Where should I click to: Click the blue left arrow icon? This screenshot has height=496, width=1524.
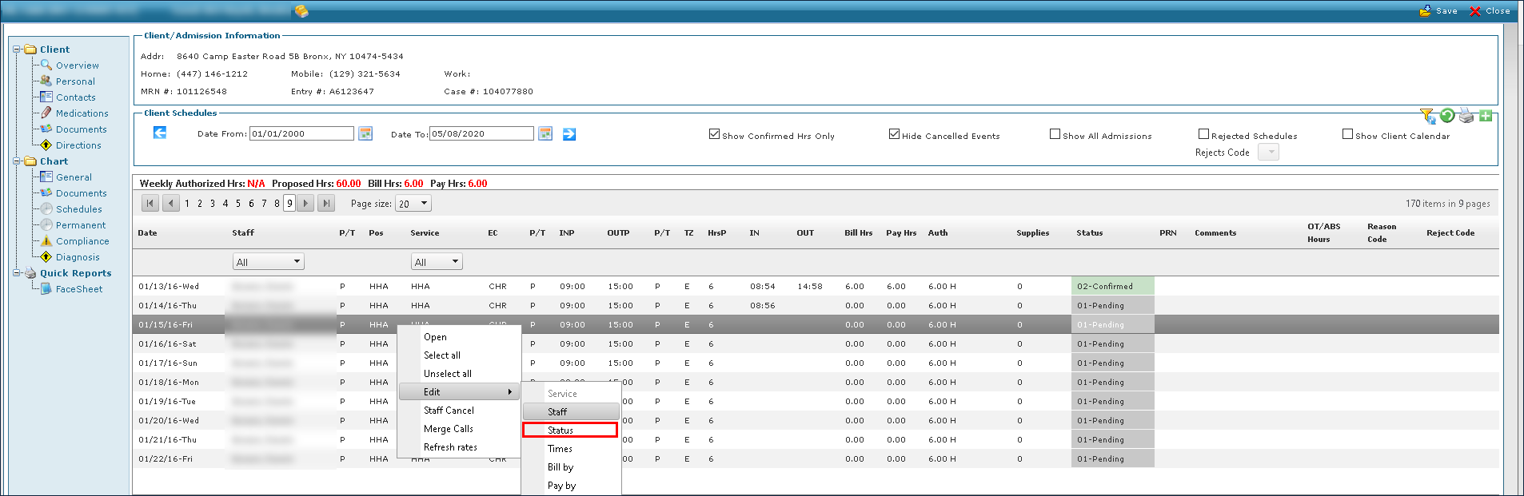point(160,133)
